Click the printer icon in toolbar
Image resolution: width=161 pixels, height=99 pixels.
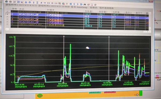tap(88, 5)
